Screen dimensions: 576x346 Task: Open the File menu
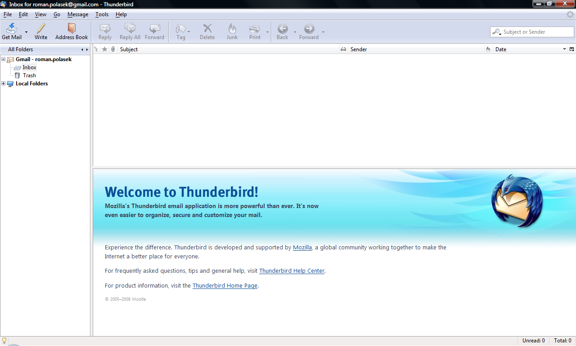click(8, 14)
